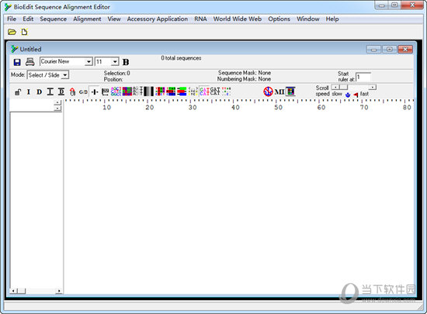
Task: Open the Help menu
Action: tap(332, 19)
